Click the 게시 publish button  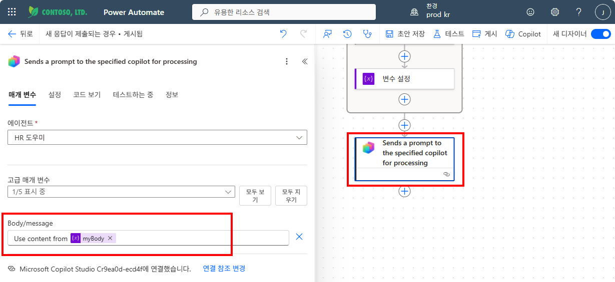coord(484,34)
